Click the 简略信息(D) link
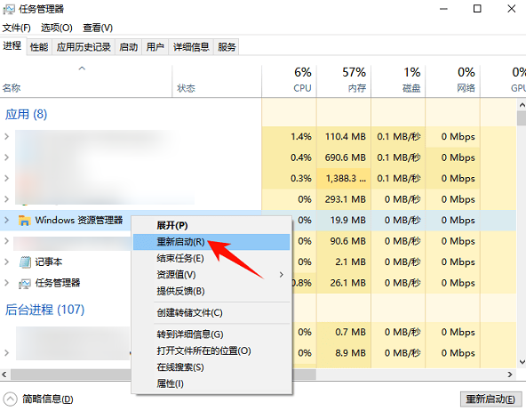This screenshot has height=411, width=526. (48, 399)
